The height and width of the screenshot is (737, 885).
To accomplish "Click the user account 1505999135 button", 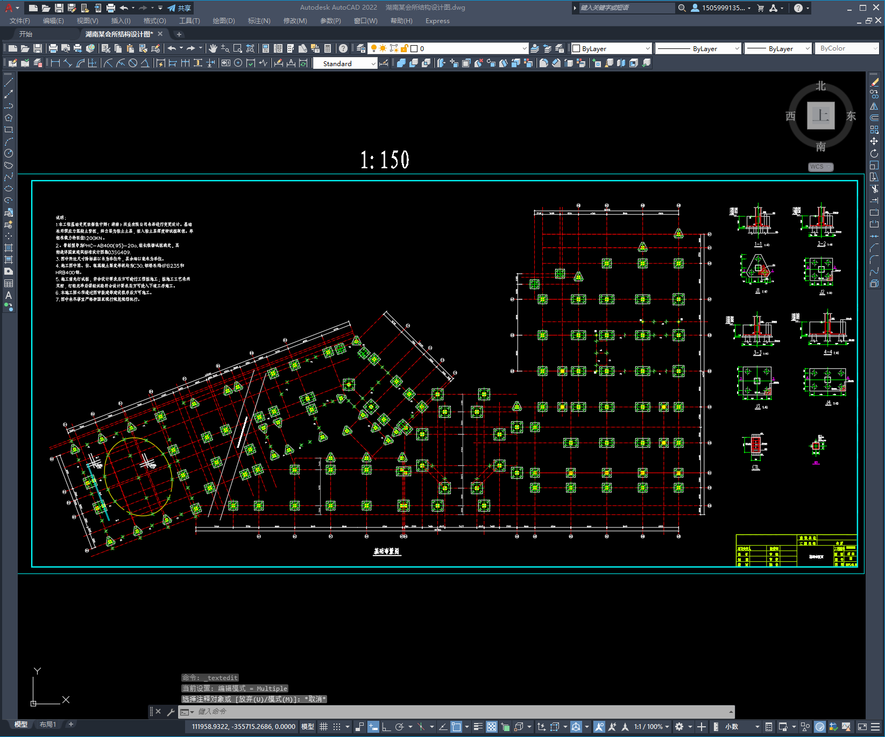I will (721, 8).
